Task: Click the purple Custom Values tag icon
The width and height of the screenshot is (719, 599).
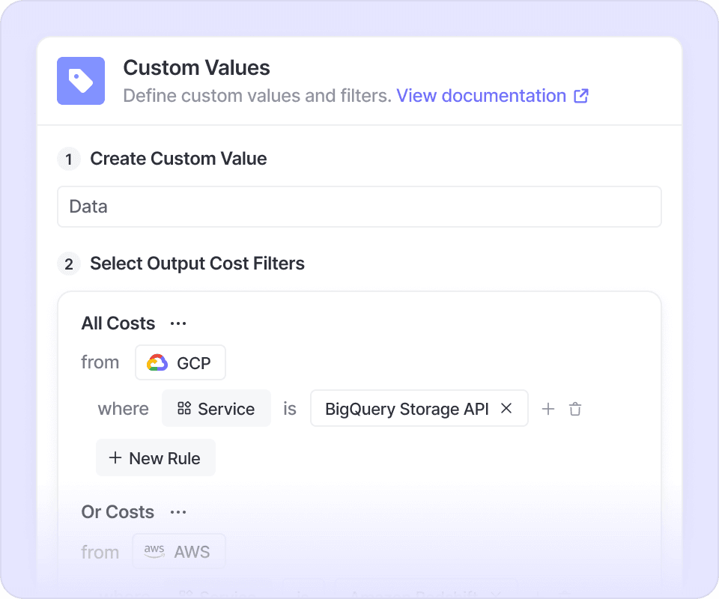Action: 81,81
